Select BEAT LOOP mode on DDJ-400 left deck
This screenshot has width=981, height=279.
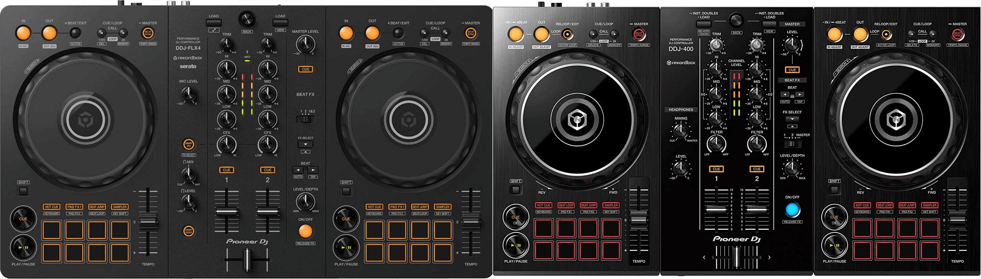(x=566, y=205)
